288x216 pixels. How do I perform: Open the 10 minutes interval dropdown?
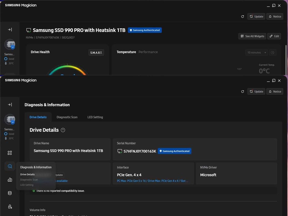pos(257,52)
